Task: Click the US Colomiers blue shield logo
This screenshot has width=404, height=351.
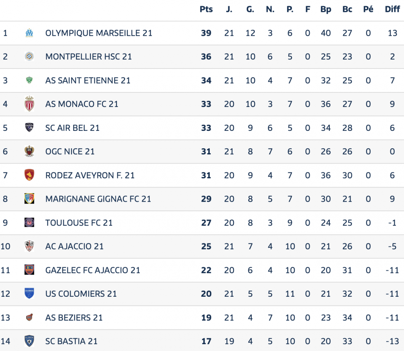Action: coord(29,294)
